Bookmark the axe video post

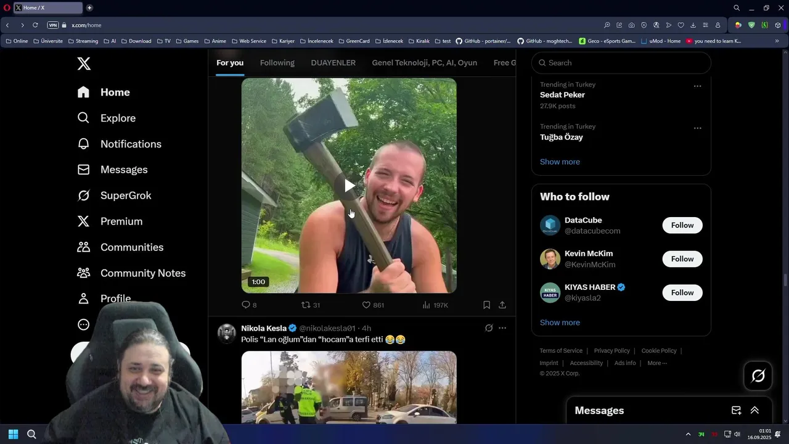[x=486, y=305]
